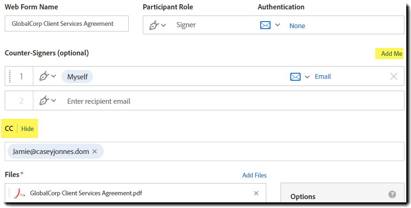
Task: Click the Web Form Name field
Action: (66, 24)
